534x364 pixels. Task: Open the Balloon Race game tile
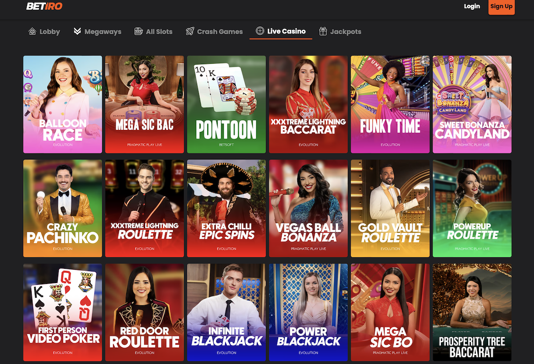tap(63, 104)
